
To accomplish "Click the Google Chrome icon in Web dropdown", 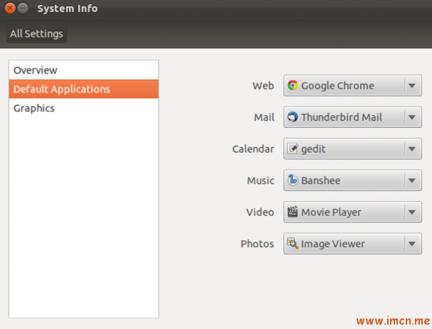I will 292,85.
